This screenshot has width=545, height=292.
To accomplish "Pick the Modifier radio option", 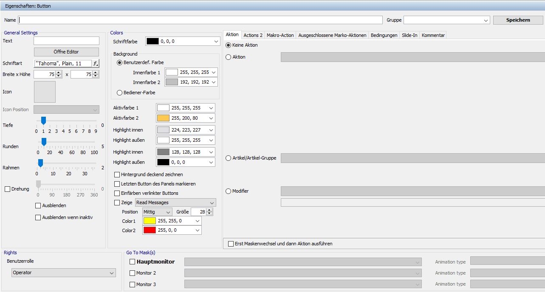I will [229, 191].
